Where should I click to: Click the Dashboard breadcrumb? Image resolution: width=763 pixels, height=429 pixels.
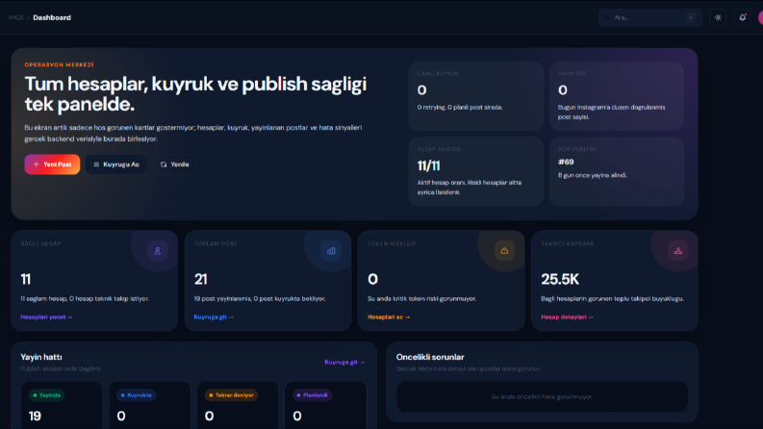coord(52,17)
